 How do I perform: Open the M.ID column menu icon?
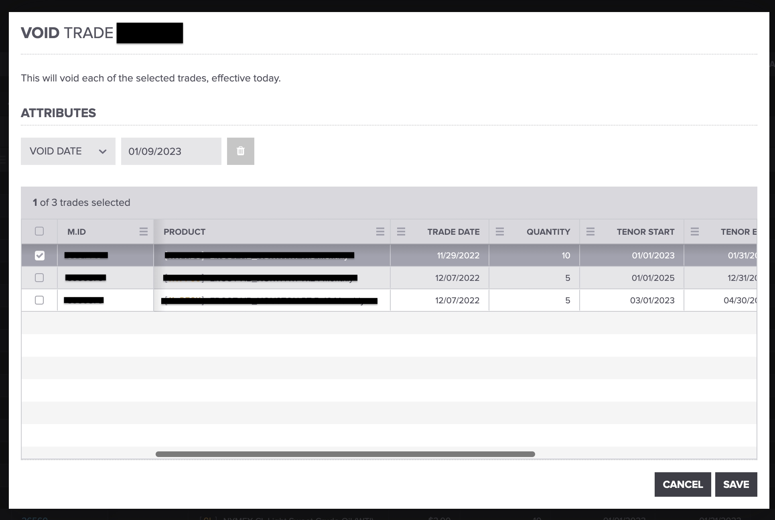143,232
